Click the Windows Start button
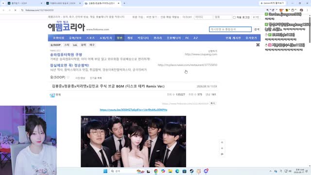311x175 pixels. [x=105, y=171]
